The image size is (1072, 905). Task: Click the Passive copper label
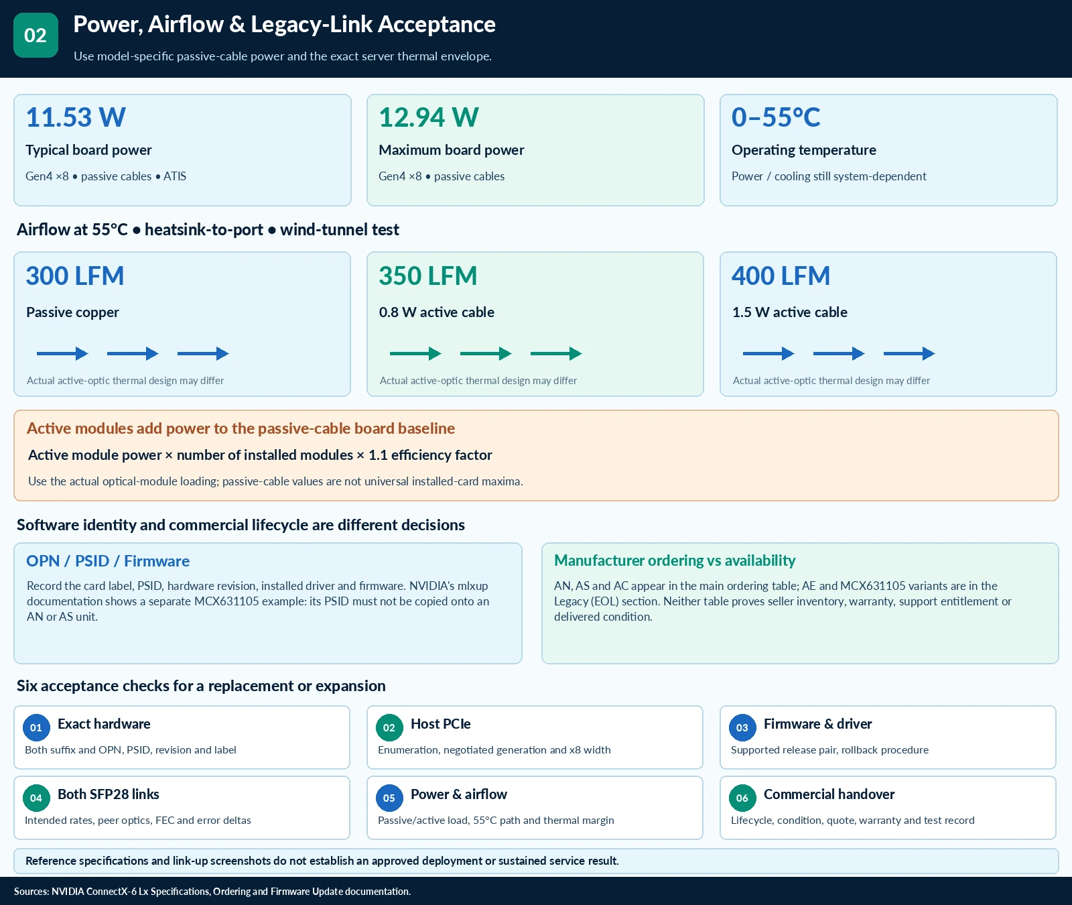pyautogui.click(x=72, y=312)
